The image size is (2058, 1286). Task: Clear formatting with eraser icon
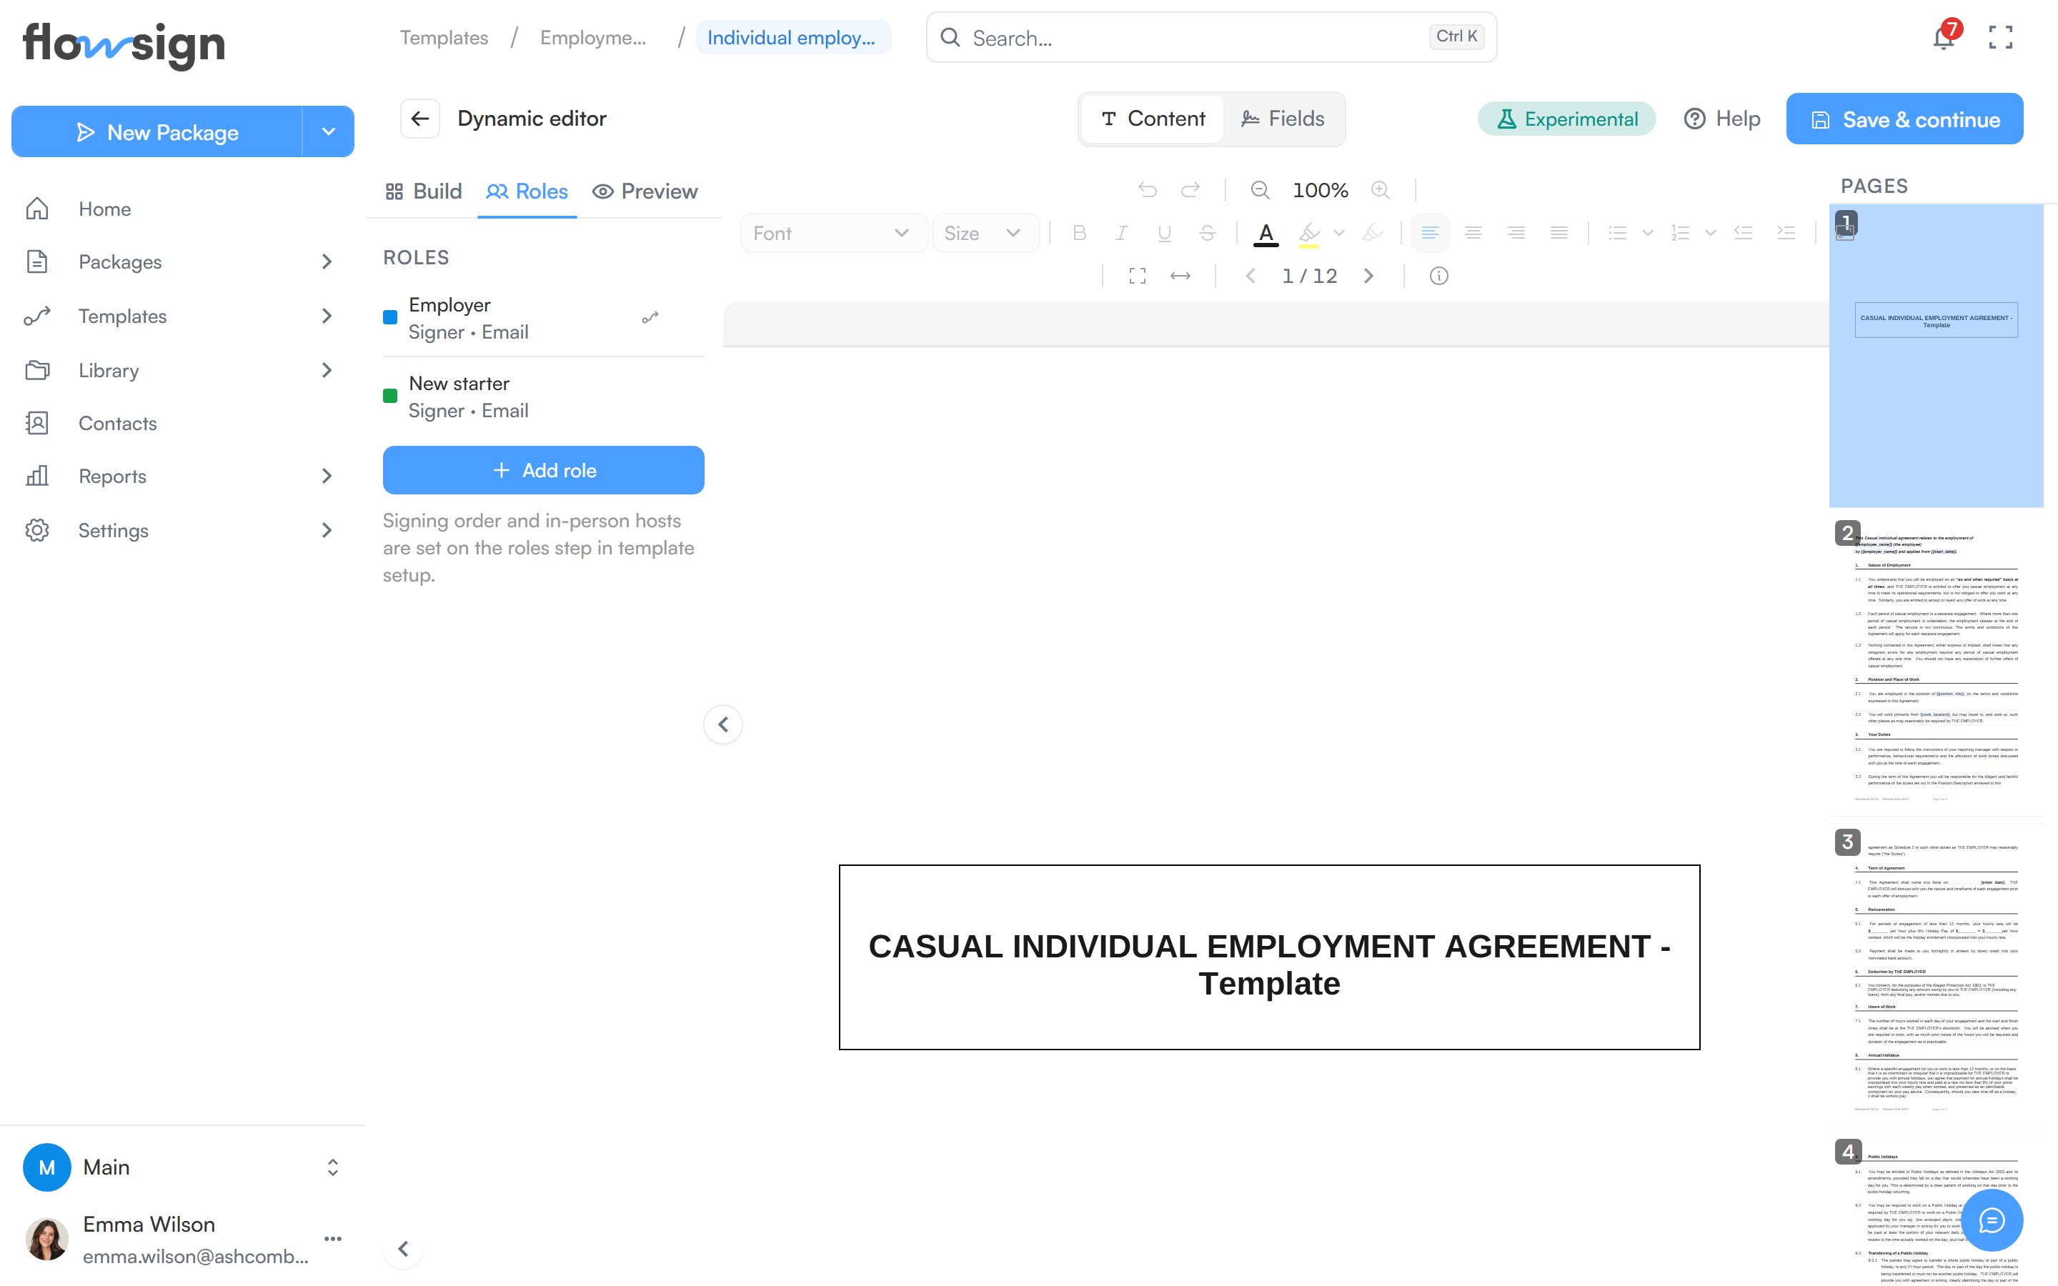(x=1372, y=233)
